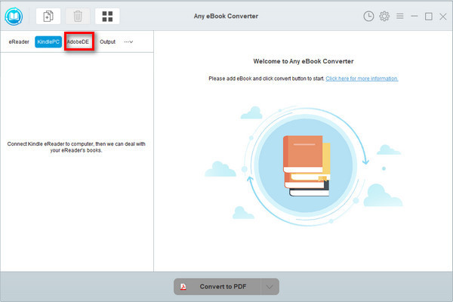Open the Output tab

pos(107,42)
